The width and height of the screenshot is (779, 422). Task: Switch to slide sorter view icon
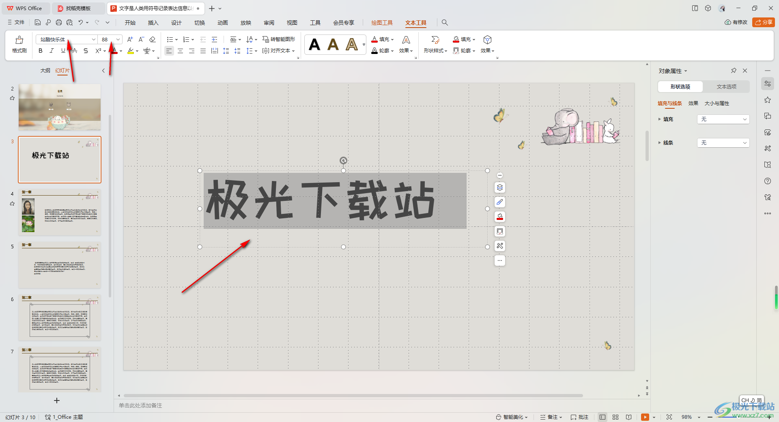click(x=615, y=417)
